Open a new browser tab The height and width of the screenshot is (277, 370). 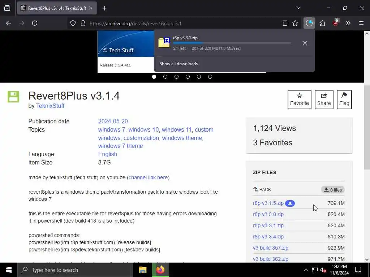[104, 8]
